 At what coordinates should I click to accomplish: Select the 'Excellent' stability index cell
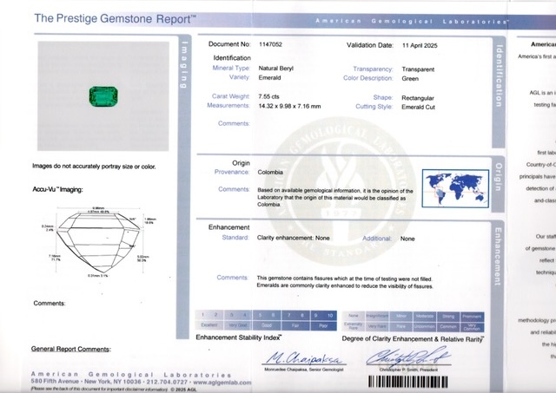click(208, 324)
